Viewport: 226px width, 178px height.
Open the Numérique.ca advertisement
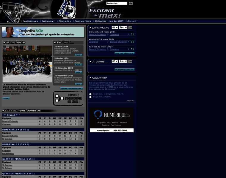pyautogui.click(x=112, y=120)
